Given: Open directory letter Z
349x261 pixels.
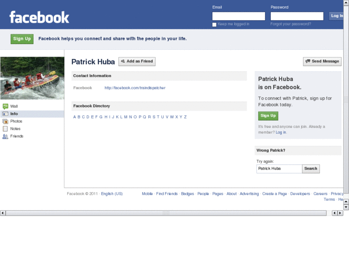Looking at the screenshot, I should [x=185, y=117].
